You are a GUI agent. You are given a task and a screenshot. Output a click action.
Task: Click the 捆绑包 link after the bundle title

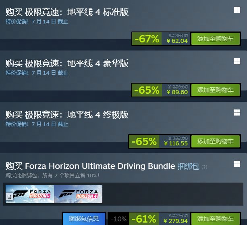[189, 166]
